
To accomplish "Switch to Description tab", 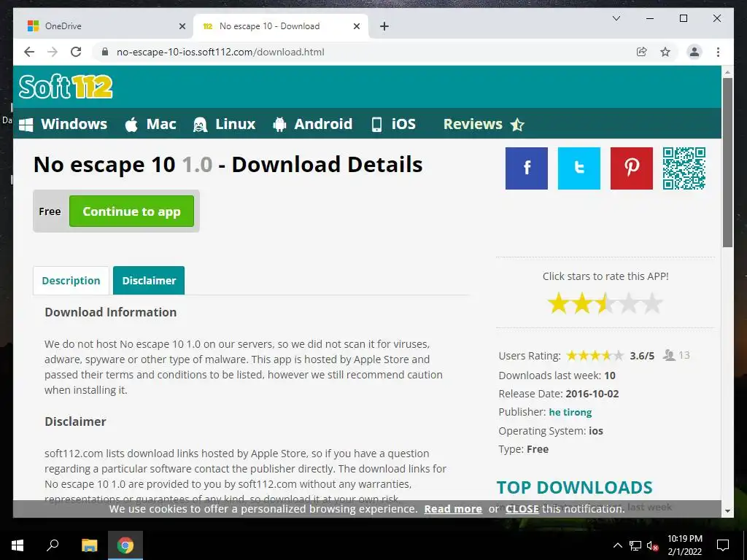I will point(71,281).
